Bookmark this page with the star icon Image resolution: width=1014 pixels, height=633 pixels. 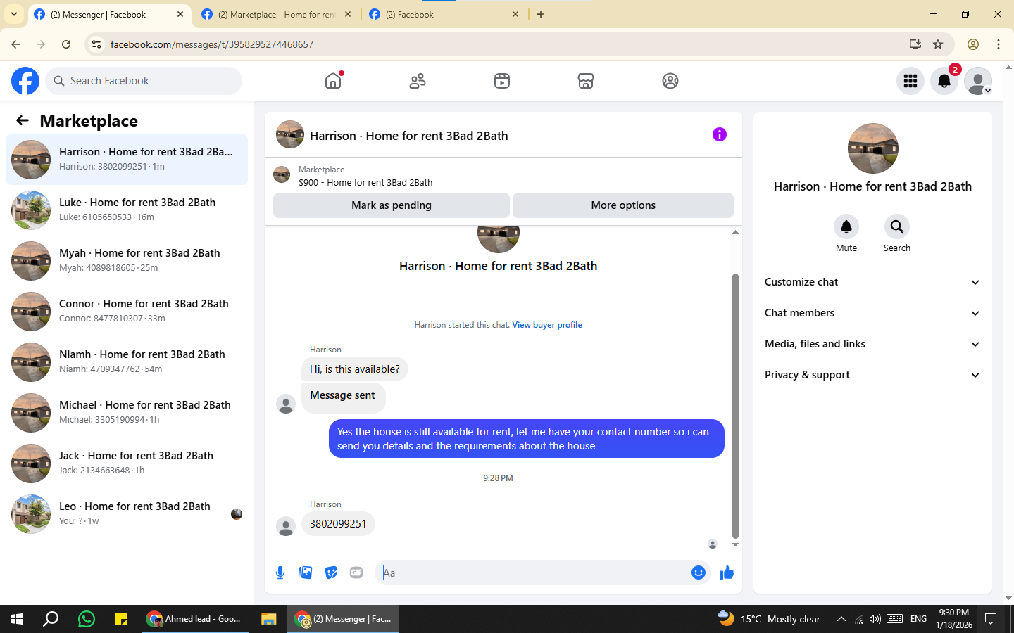(x=938, y=44)
